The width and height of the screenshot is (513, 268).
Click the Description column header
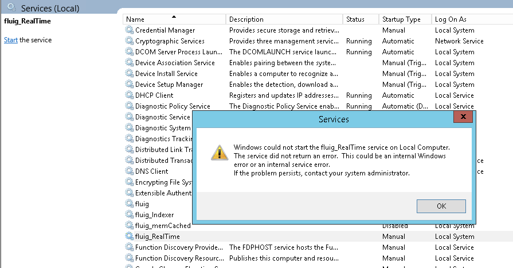[x=284, y=19]
